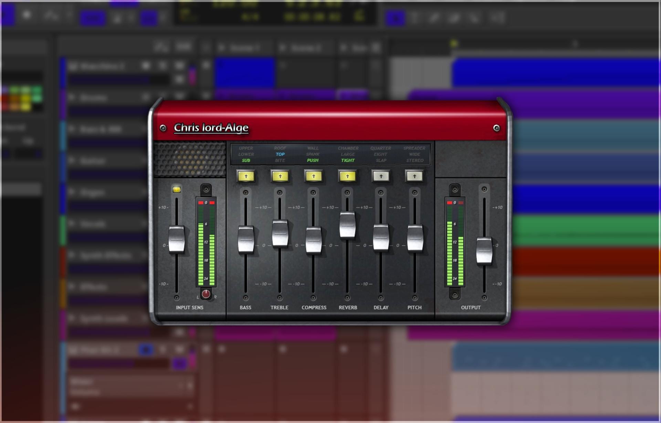Viewport: 661px width, 423px height.
Task: Click the COMPRESS fader label
Action: click(314, 307)
